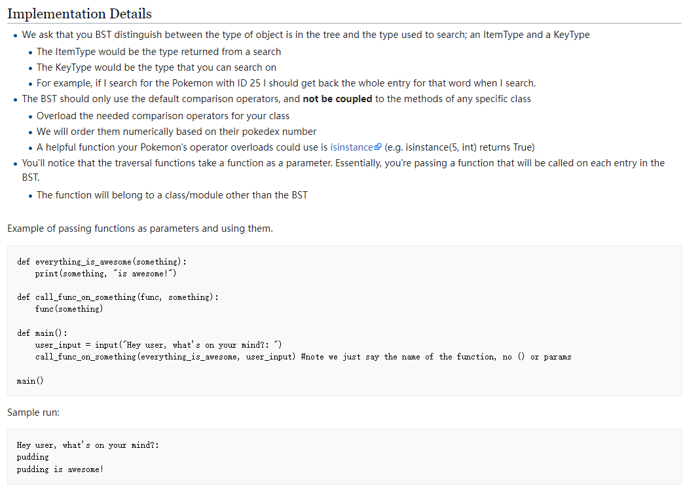
Task: Open the isinstance hyperlink
Action: pos(350,147)
